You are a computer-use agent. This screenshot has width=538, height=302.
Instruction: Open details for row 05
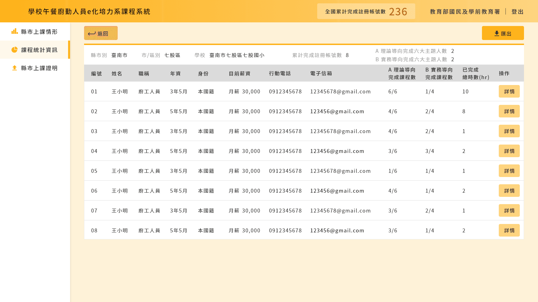tap(509, 171)
